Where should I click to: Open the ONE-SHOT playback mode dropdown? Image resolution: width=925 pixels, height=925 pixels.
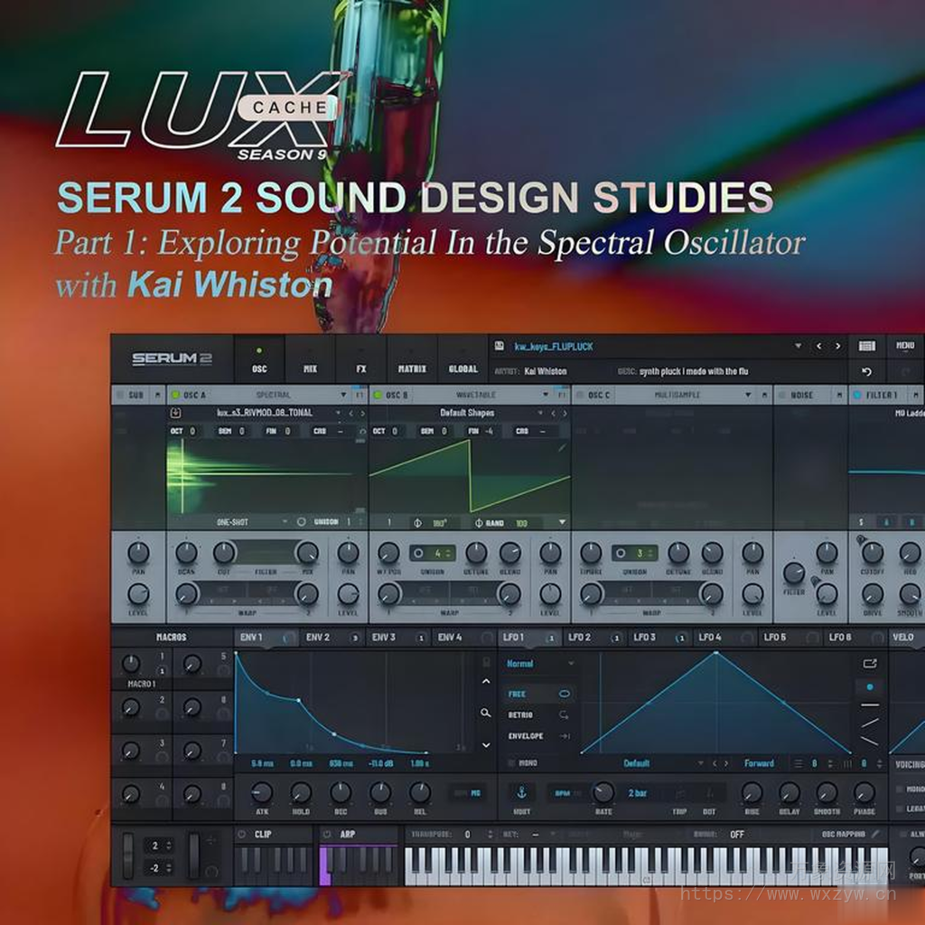pos(233,520)
